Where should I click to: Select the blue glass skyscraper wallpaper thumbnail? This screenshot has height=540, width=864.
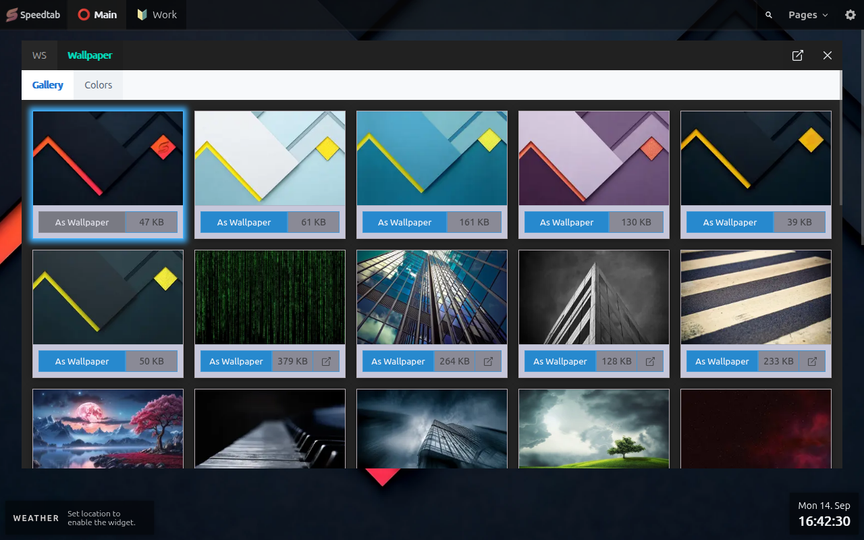click(x=432, y=297)
